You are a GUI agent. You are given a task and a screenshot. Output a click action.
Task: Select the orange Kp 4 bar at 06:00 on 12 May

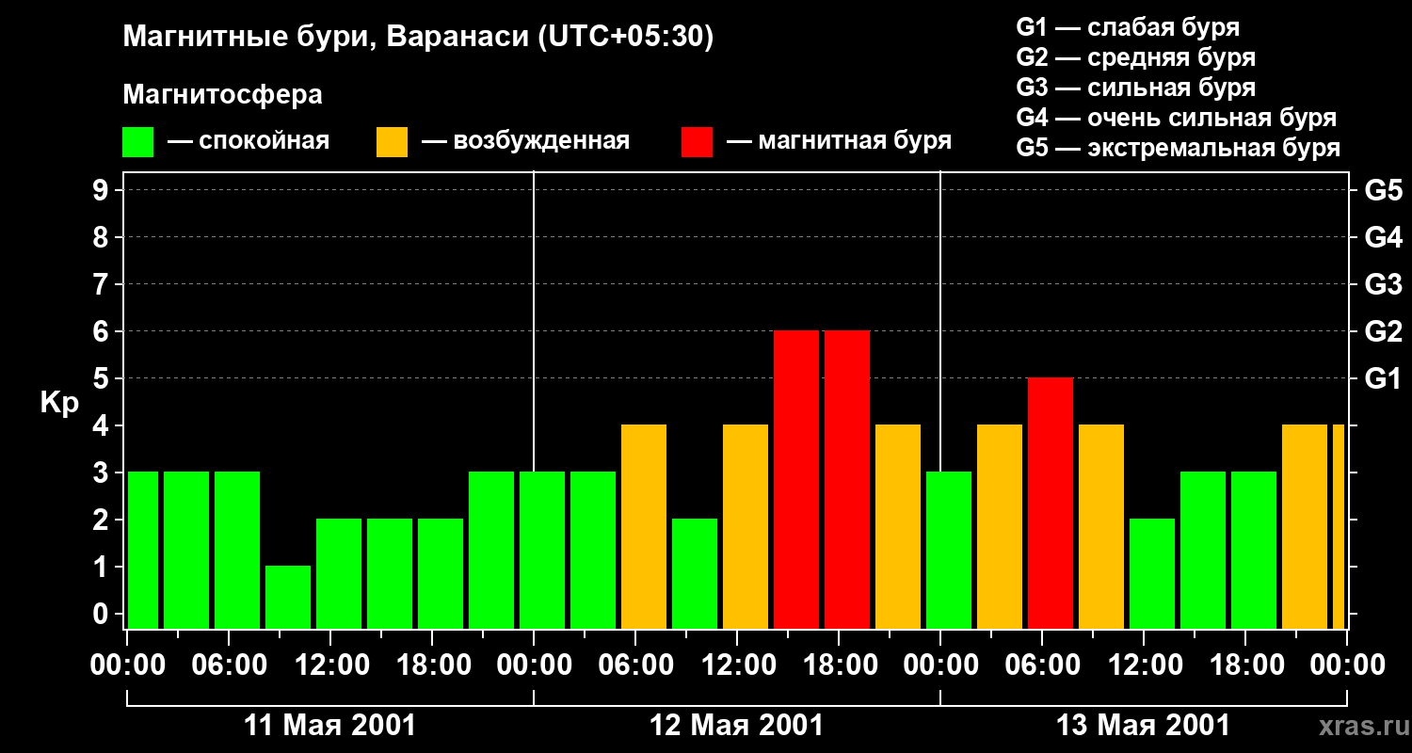(644, 526)
